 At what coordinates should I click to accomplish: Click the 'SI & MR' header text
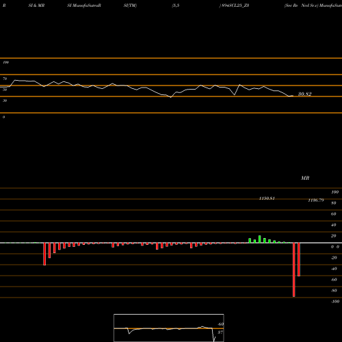tap(36, 5)
